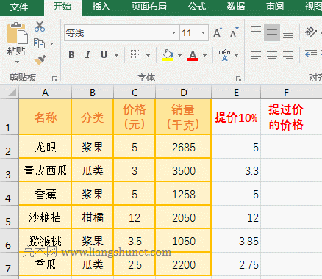Click the header cell 名称
This screenshot has width=322, height=279.
pos(46,117)
